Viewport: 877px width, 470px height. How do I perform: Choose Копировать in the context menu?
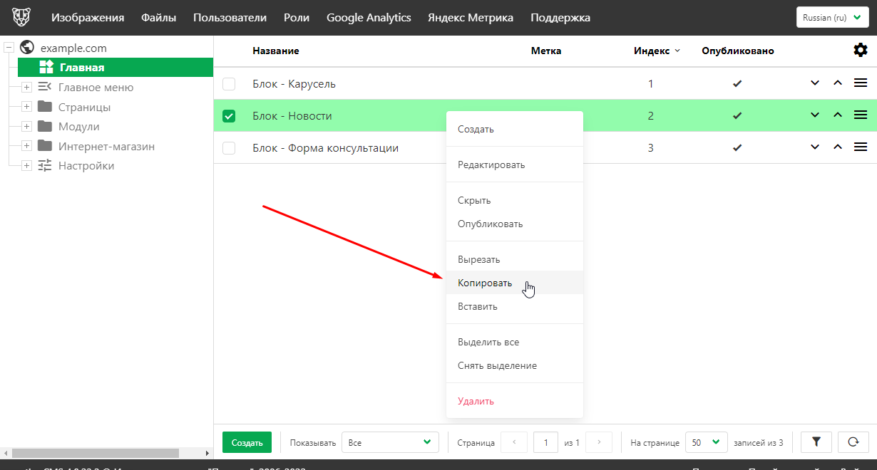pos(485,283)
